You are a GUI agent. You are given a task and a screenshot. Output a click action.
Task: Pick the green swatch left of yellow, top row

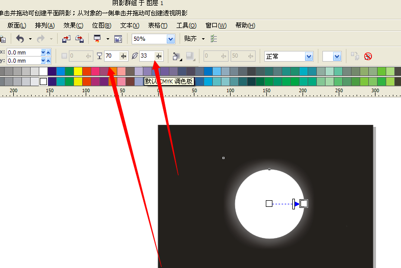(x=69, y=71)
